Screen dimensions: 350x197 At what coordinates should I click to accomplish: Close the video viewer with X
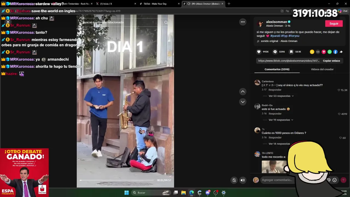coord(8,22)
